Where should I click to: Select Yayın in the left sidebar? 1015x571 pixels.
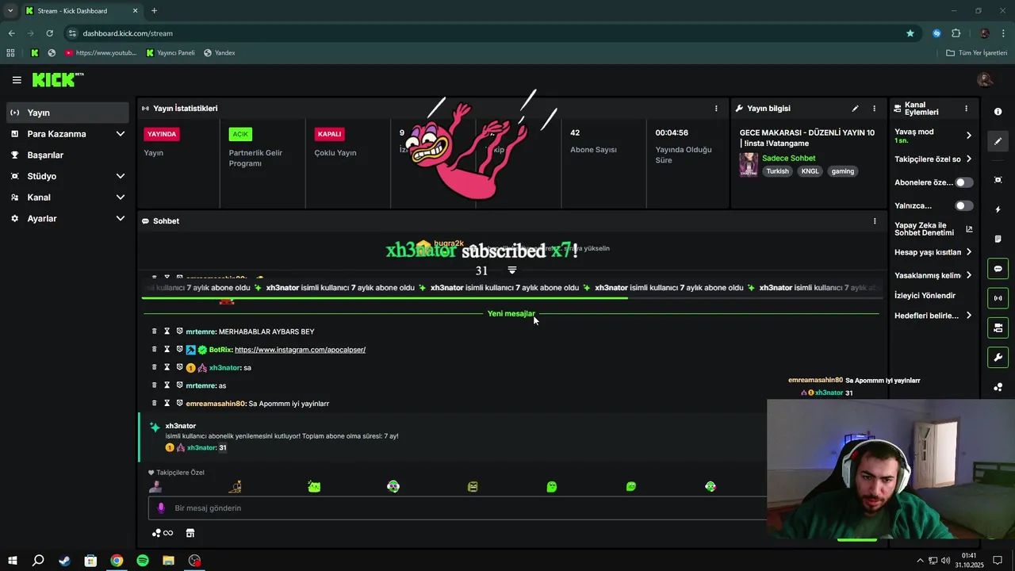click(67, 113)
